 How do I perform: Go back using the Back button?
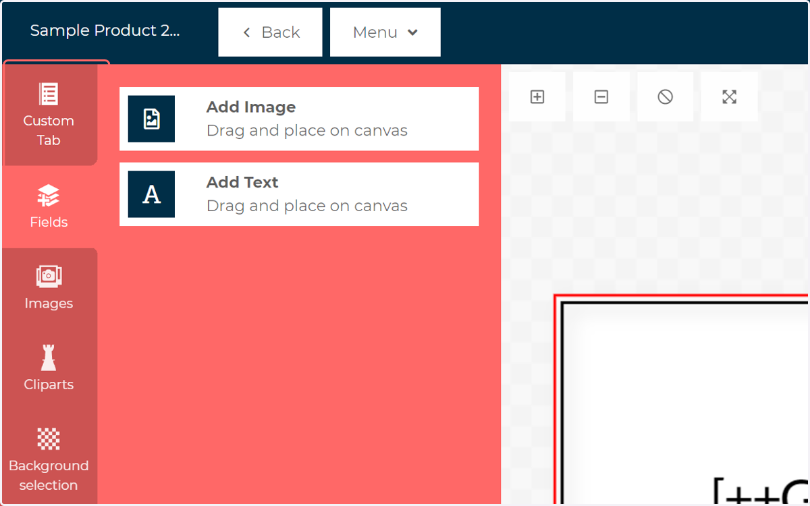pyautogui.click(x=270, y=32)
